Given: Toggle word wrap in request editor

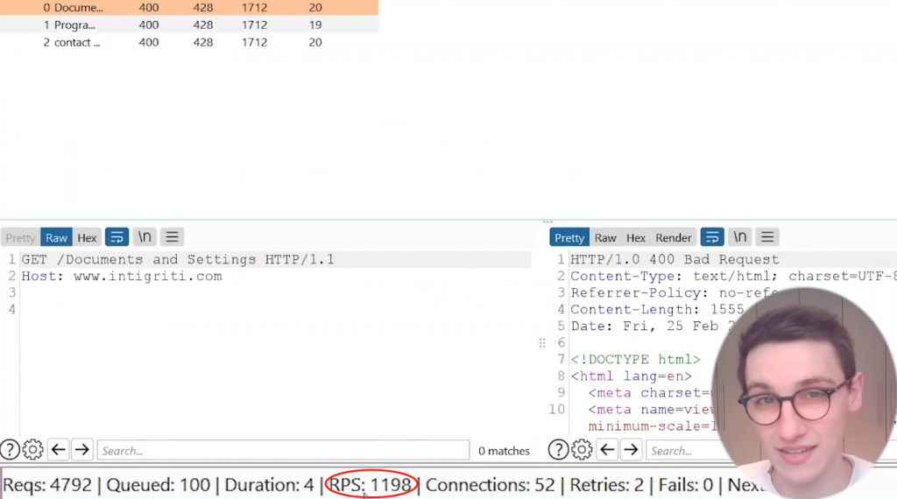Looking at the screenshot, I should click(117, 236).
